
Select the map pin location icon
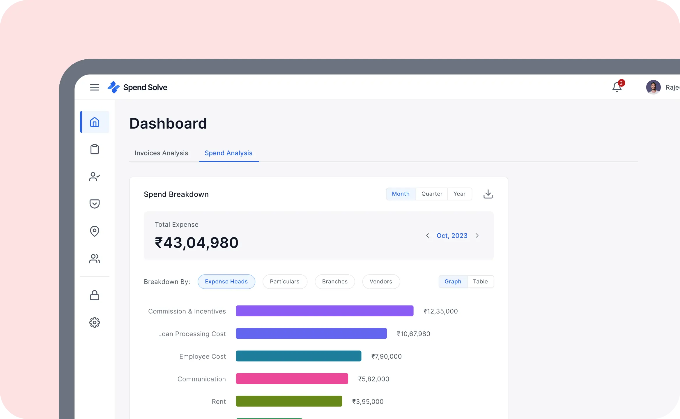[95, 231]
